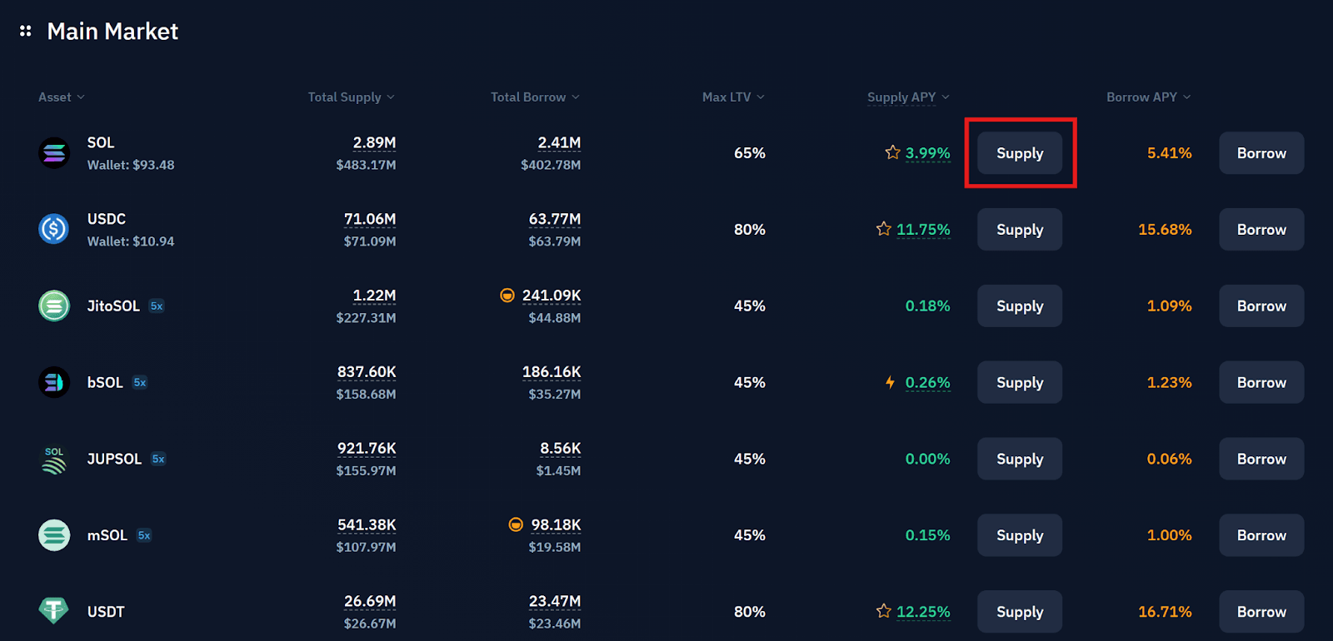The height and width of the screenshot is (641, 1333).
Task: Click the USDC token icon
Action: pyautogui.click(x=54, y=229)
